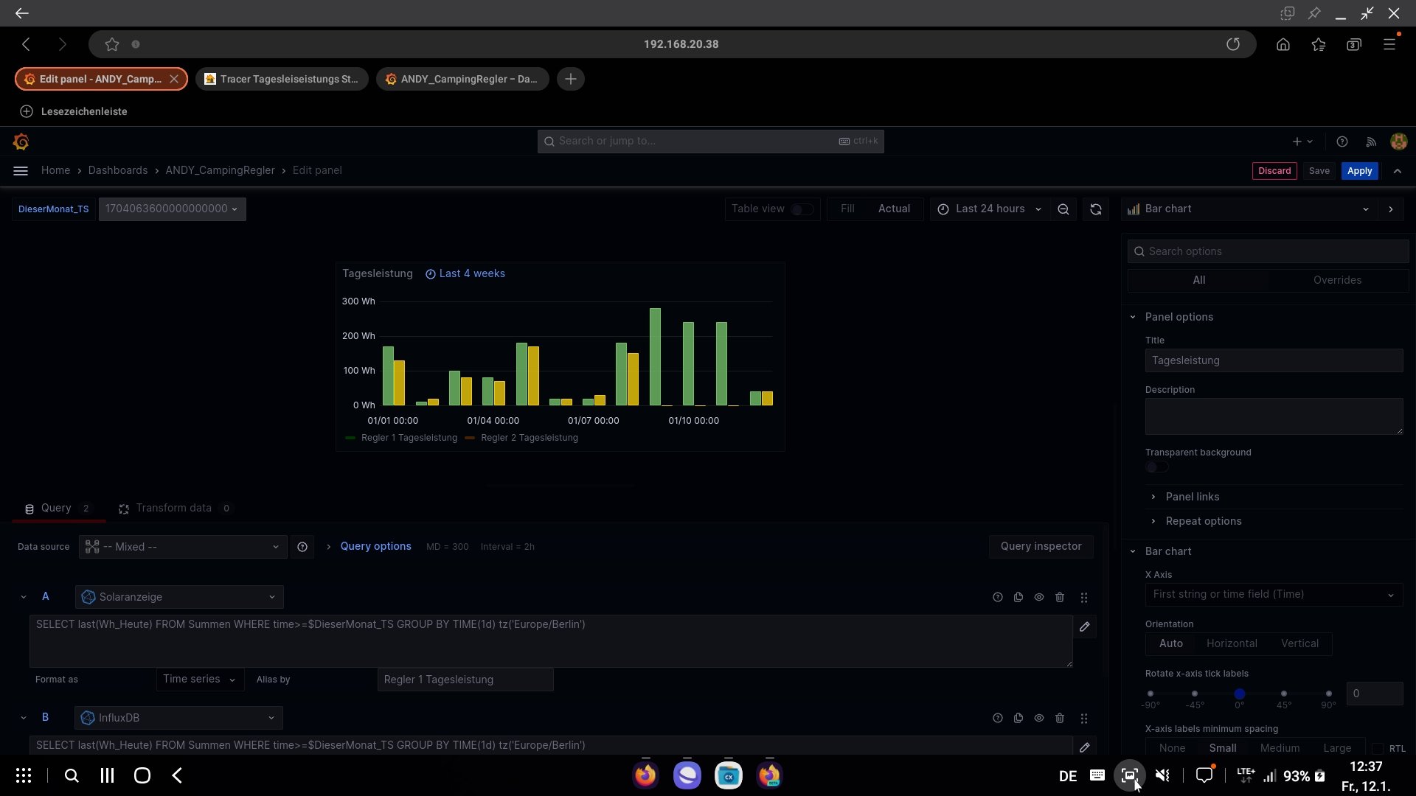The image size is (1416, 796).
Task: Open the news feed icon
Action: pyautogui.click(x=1370, y=142)
